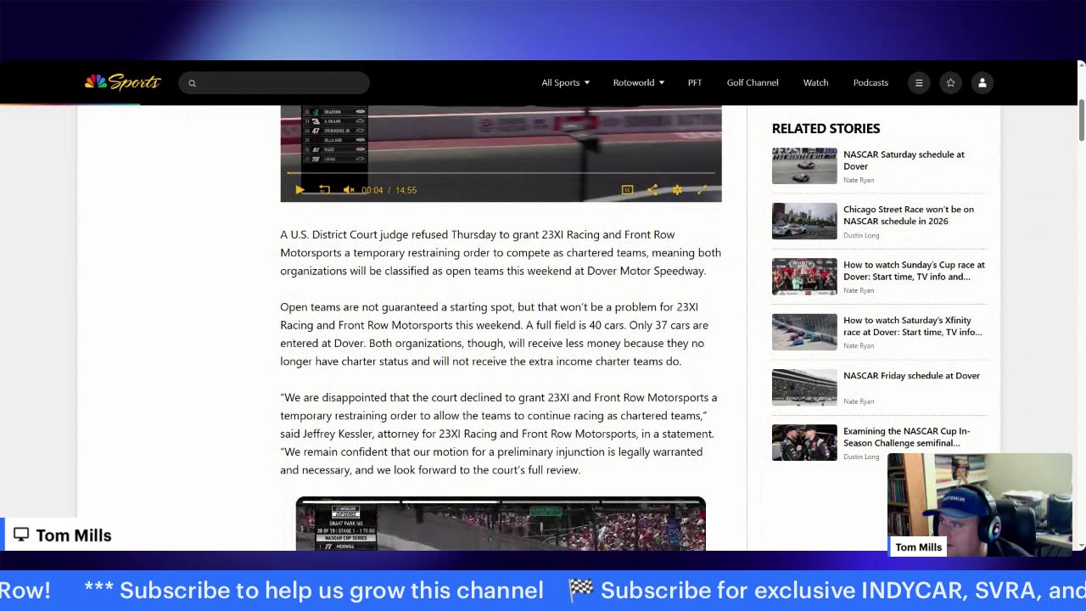
Task: Click the NASCAR Saturday schedule thumbnail
Action: pyautogui.click(x=804, y=165)
